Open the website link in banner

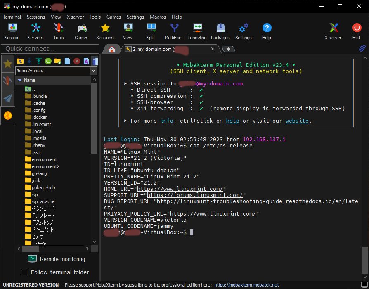(297, 121)
